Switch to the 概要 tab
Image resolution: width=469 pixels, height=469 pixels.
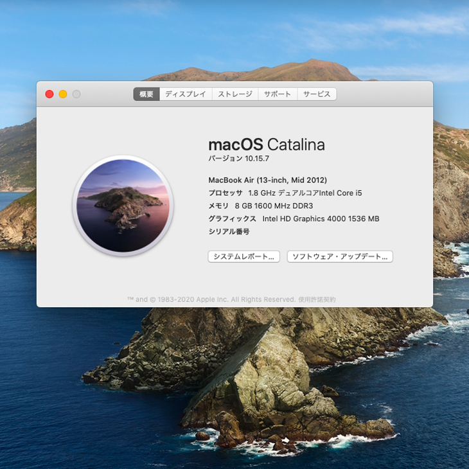[x=146, y=94]
